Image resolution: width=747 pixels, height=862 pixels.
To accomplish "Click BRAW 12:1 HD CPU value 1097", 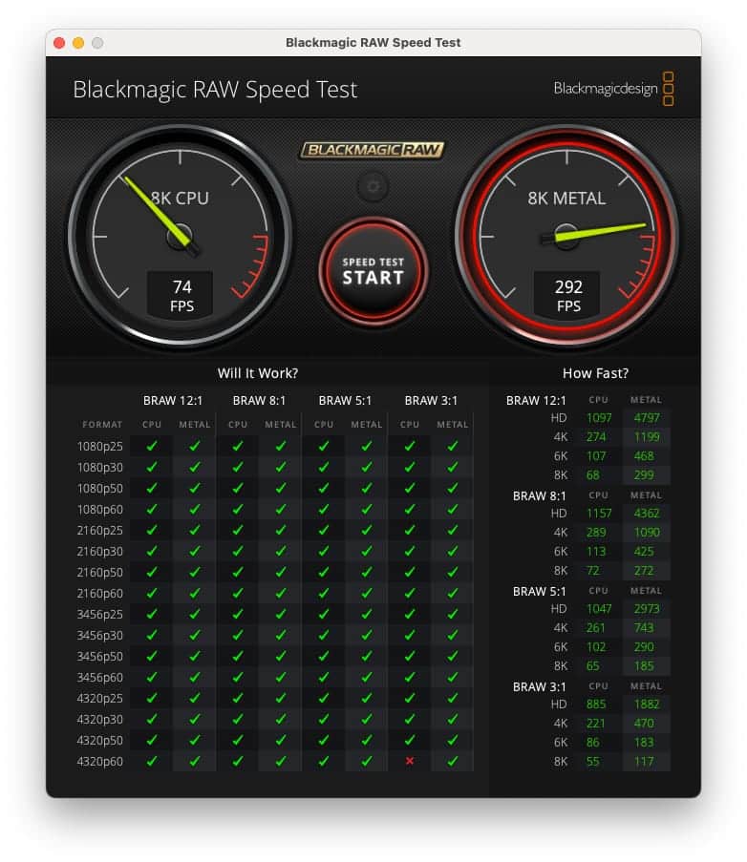I will click(599, 418).
